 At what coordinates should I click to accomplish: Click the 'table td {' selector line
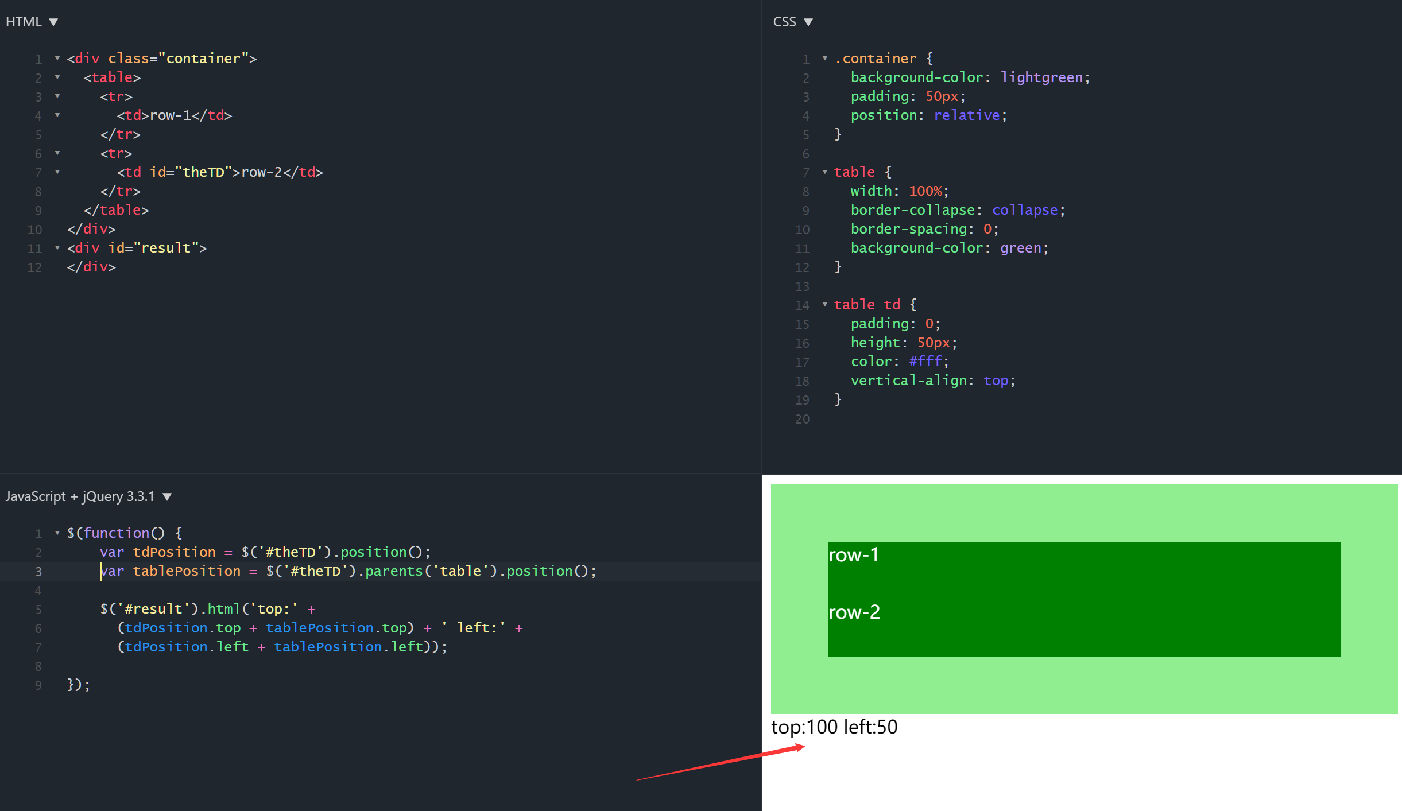(x=876, y=305)
